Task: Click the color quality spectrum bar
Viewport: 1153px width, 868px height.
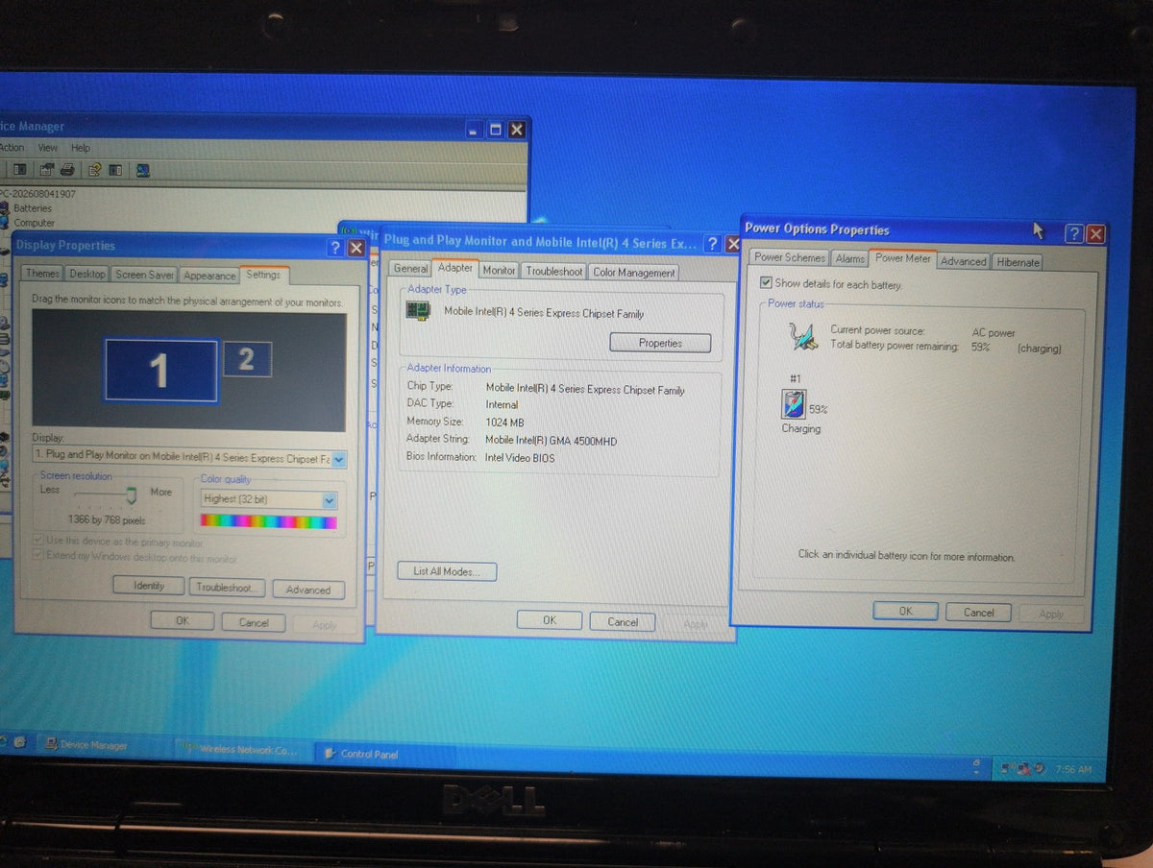Action: click(x=268, y=521)
